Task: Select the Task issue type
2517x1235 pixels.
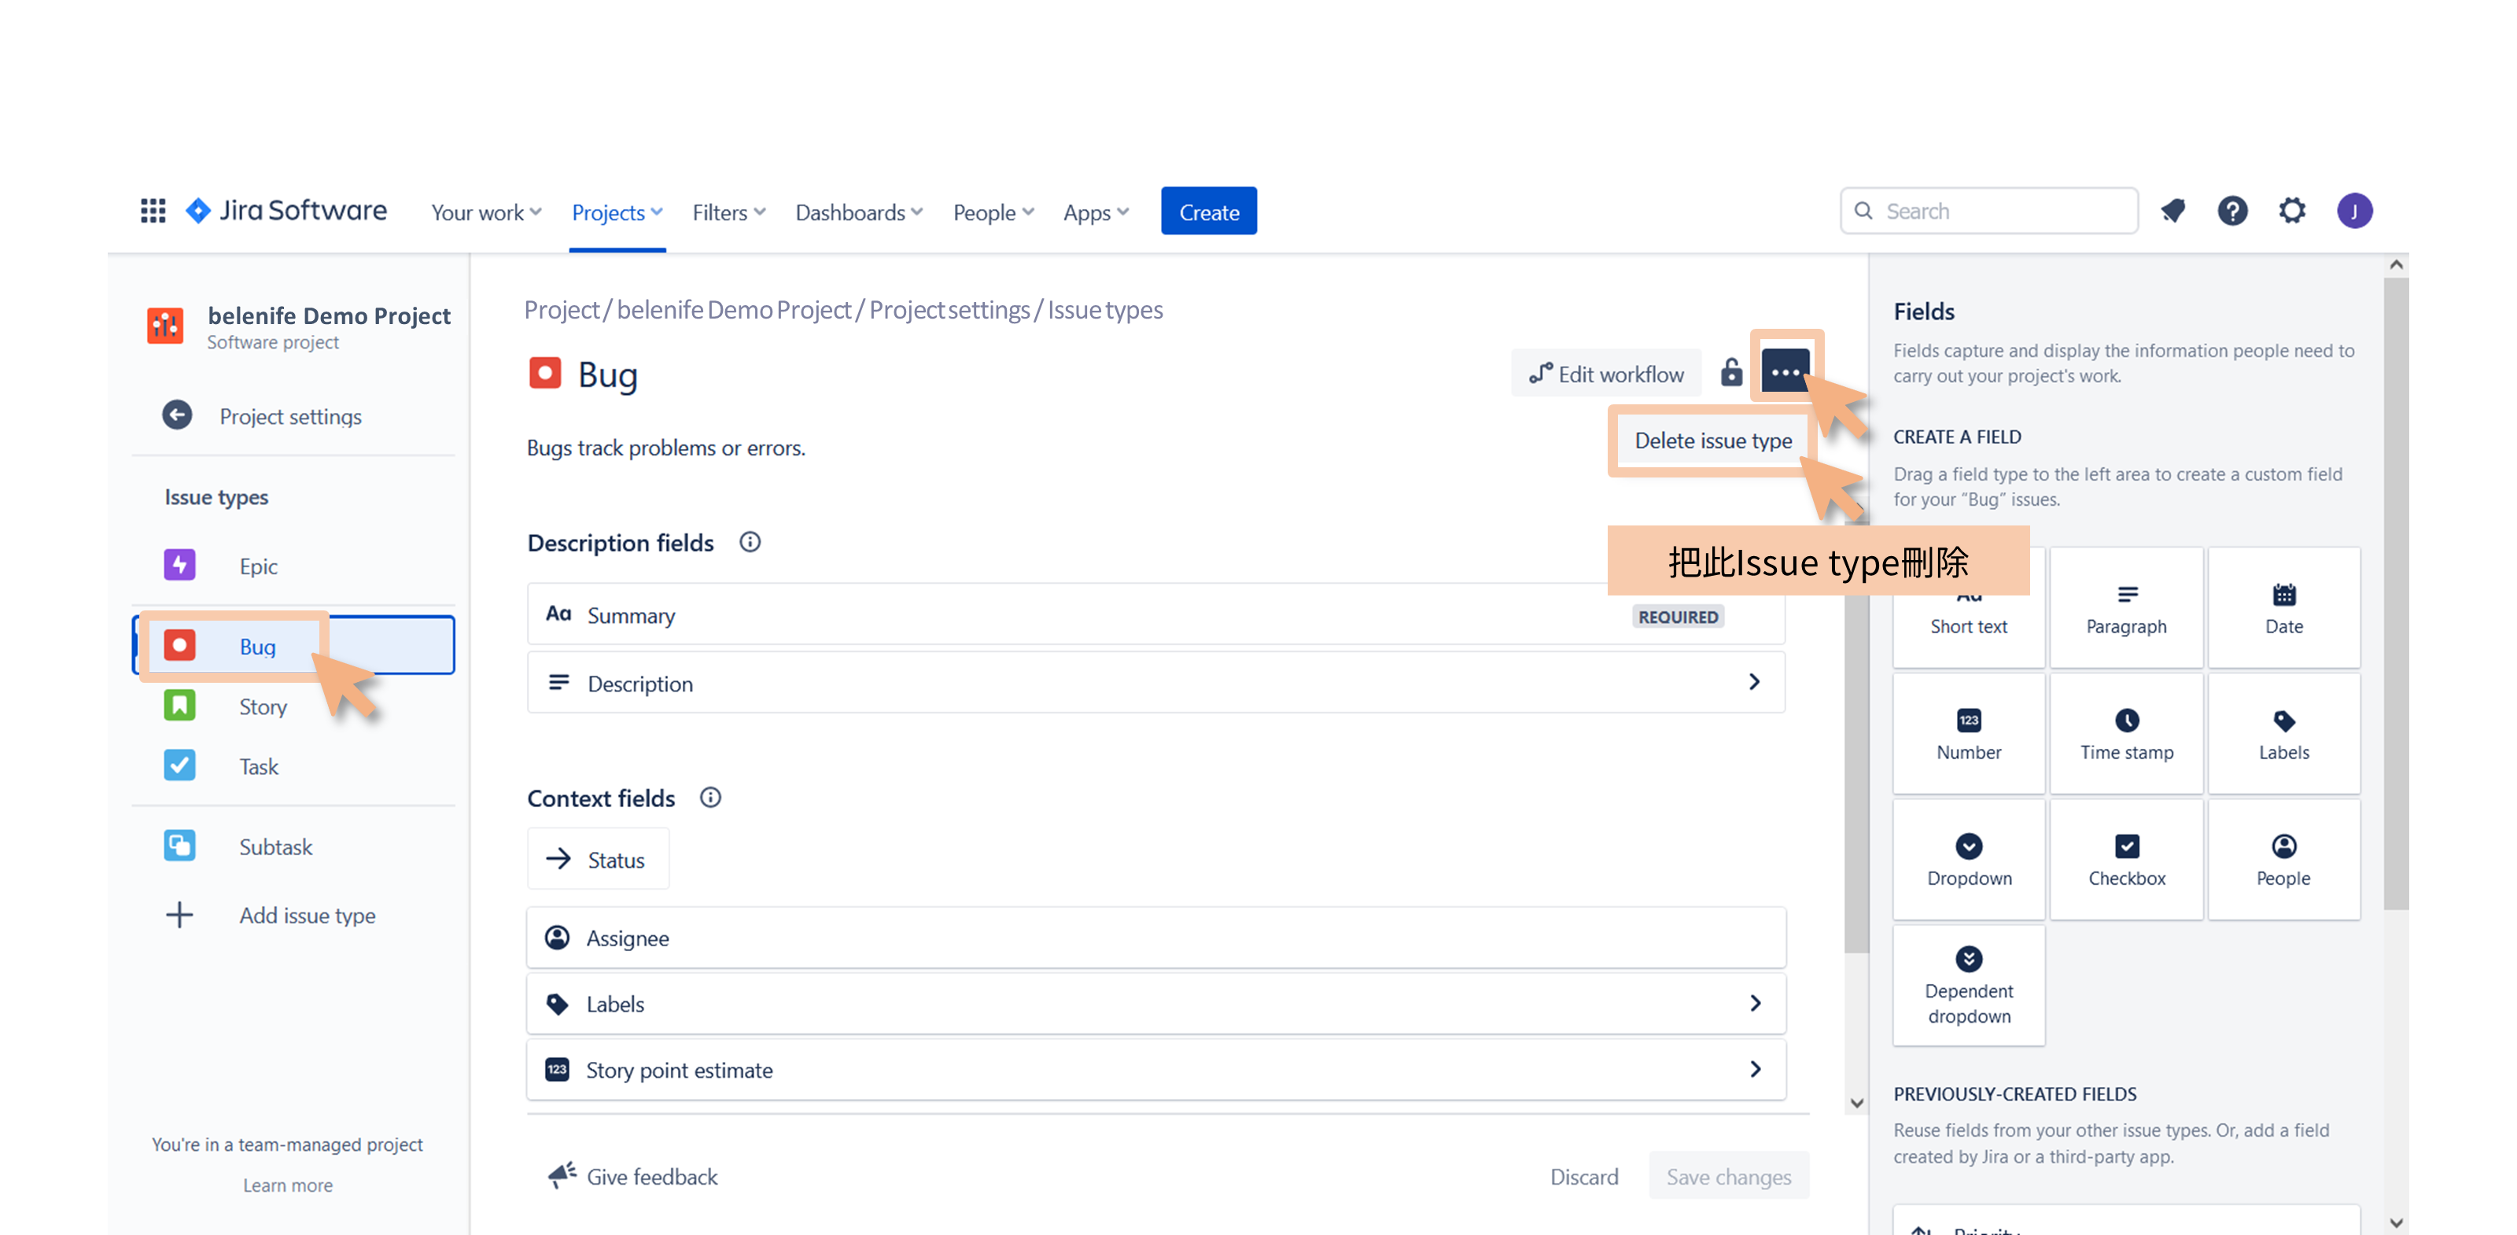Action: coord(222,766)
